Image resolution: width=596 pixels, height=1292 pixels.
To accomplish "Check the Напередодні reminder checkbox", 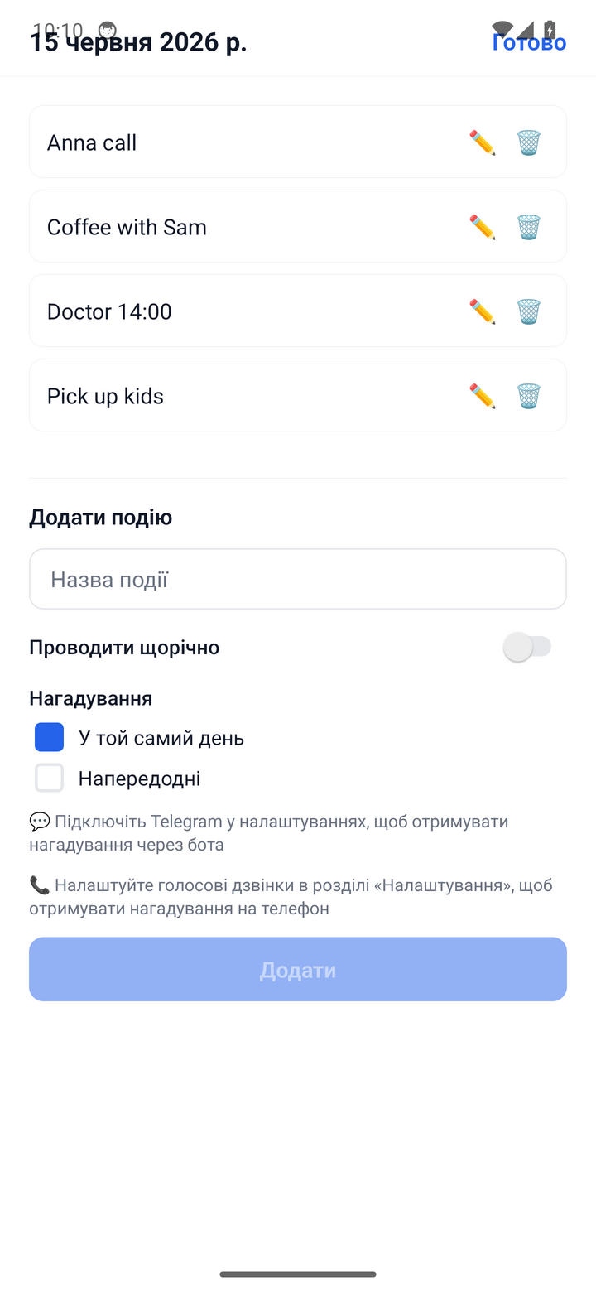I will point(49,778).
